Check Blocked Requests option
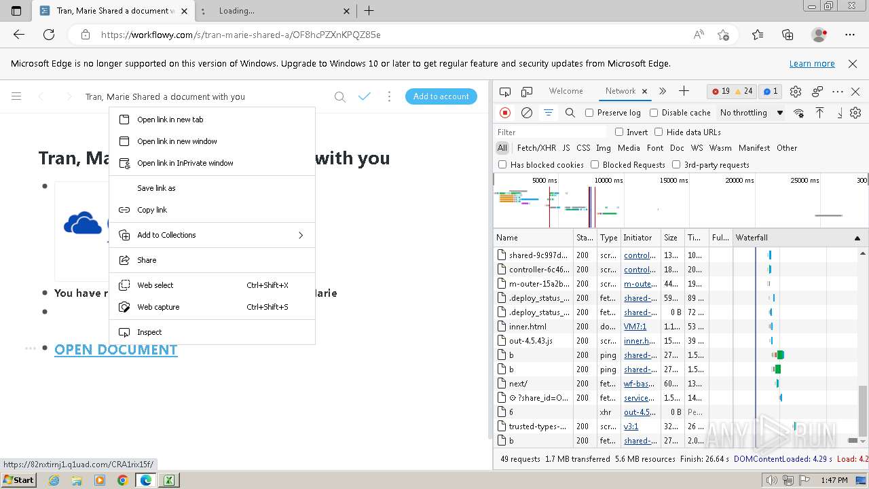The width and height of the screenshot is (869, 489). 595,164
